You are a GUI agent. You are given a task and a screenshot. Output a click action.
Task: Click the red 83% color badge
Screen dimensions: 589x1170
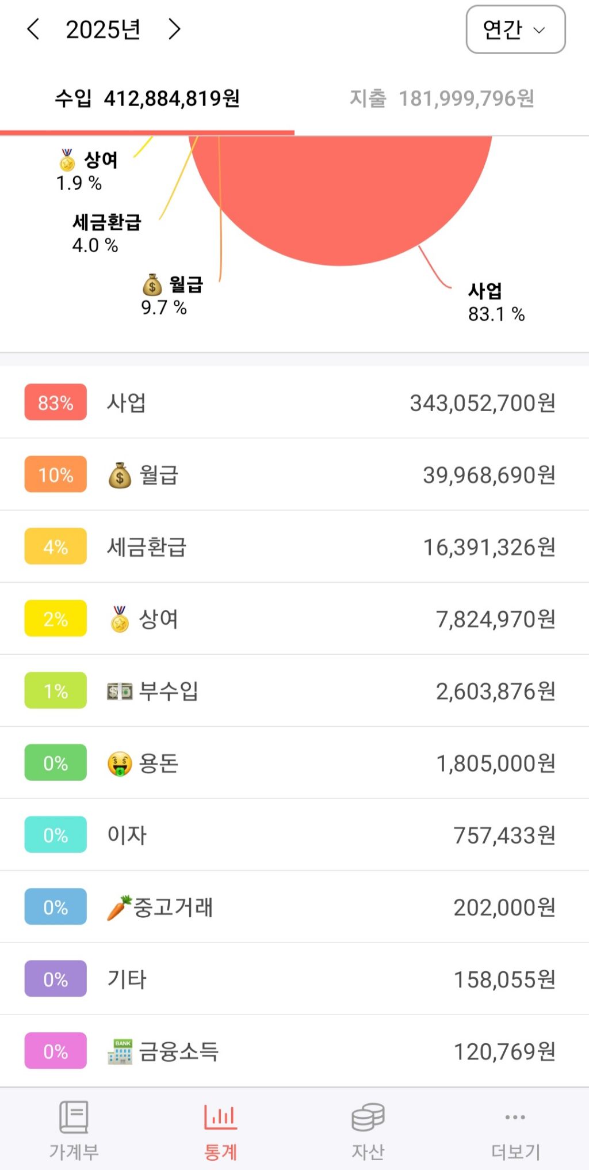(56, 402)
